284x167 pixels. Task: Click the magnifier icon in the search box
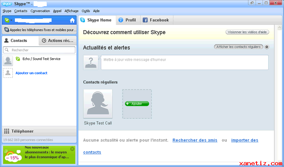pos(7,50)
